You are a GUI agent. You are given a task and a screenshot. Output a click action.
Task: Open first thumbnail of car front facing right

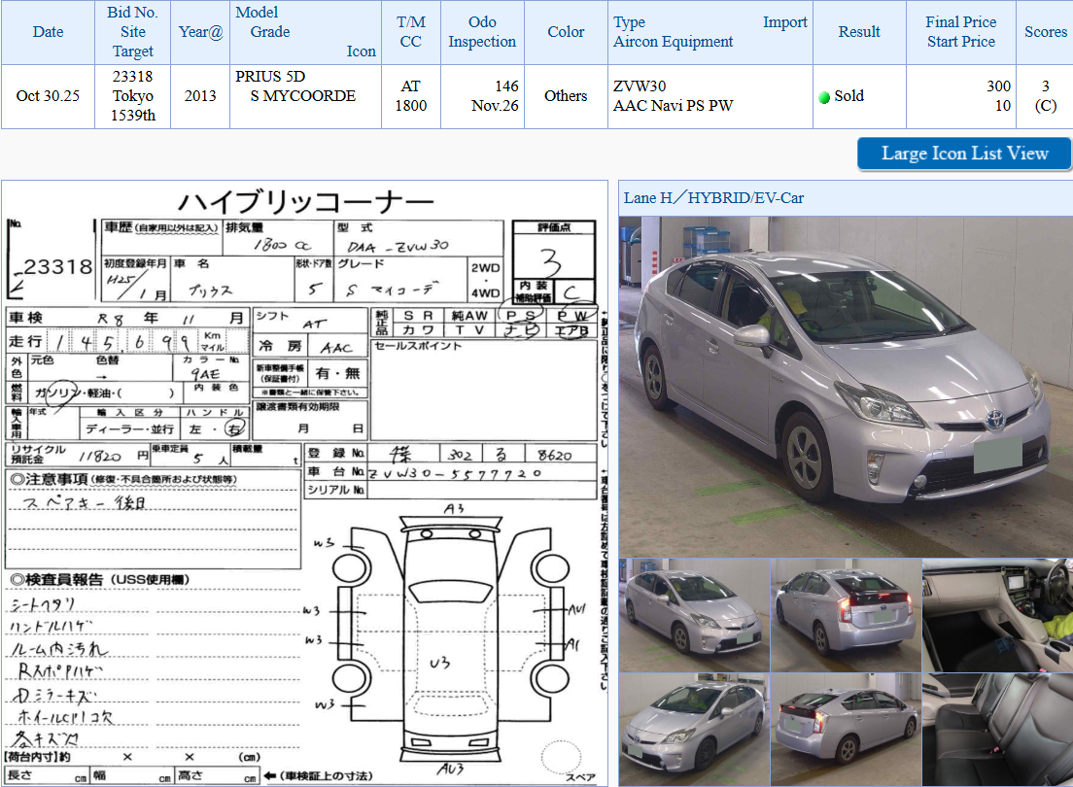click(x=694, y=615)
